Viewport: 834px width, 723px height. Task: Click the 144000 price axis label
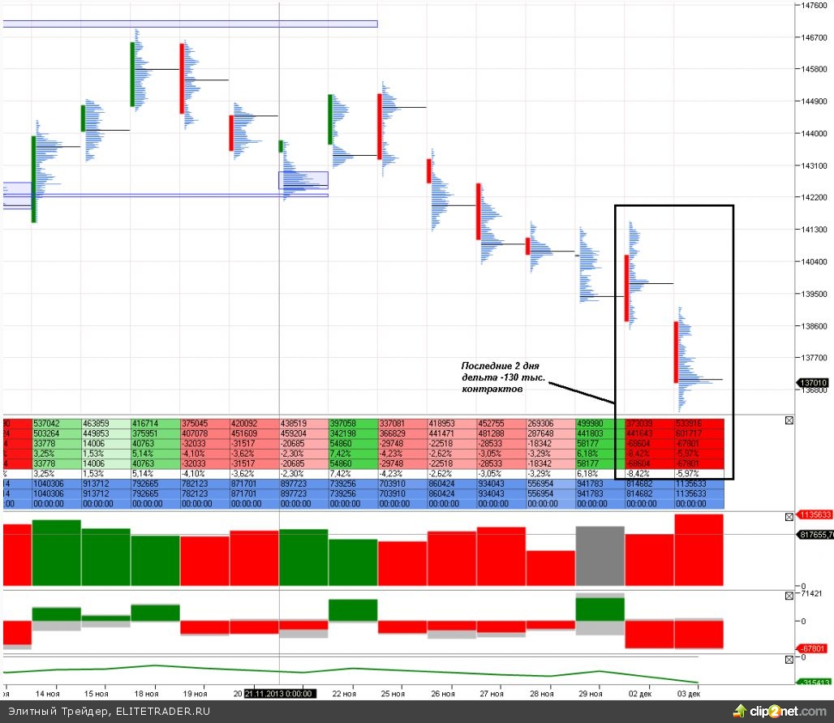tap(815, 134)
